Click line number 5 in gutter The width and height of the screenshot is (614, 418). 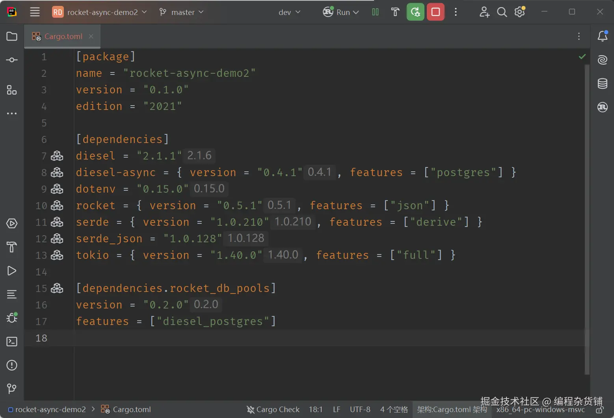(x=44, y=123)
